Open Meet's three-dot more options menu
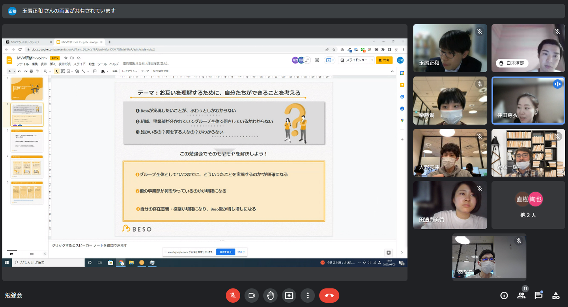568x307 pixels. tap(307, 295)
